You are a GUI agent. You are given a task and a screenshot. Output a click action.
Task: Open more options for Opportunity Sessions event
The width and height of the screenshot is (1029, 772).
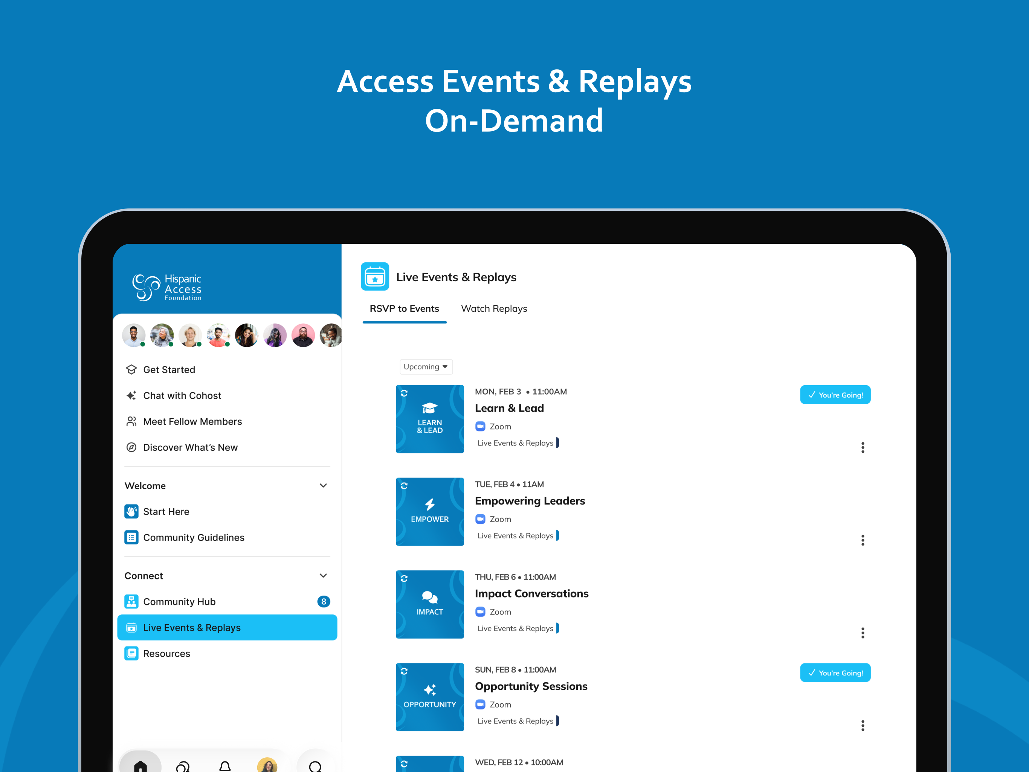[x=863, y=725]
